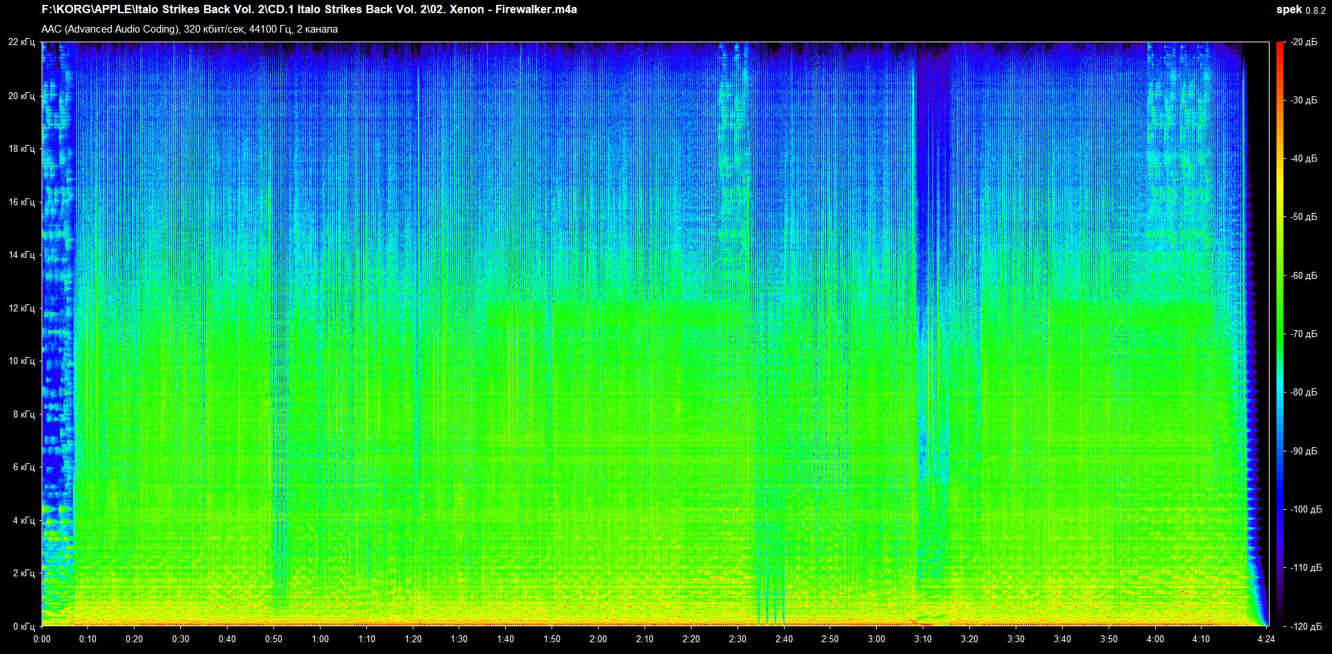Click the 6 kHz frequency axis label
Viewport: 1332px width, 654px height.
click(x=24, y=467)
